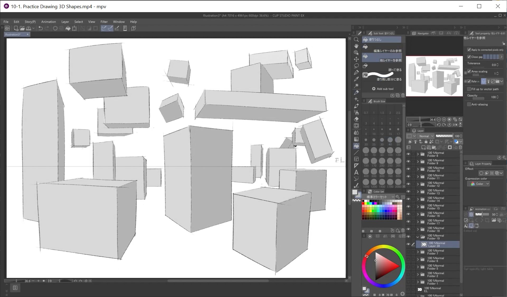The height and width of the screenshot is (297, 507).
Task: Select the Lasso selection tool
Action: point(356,66)
